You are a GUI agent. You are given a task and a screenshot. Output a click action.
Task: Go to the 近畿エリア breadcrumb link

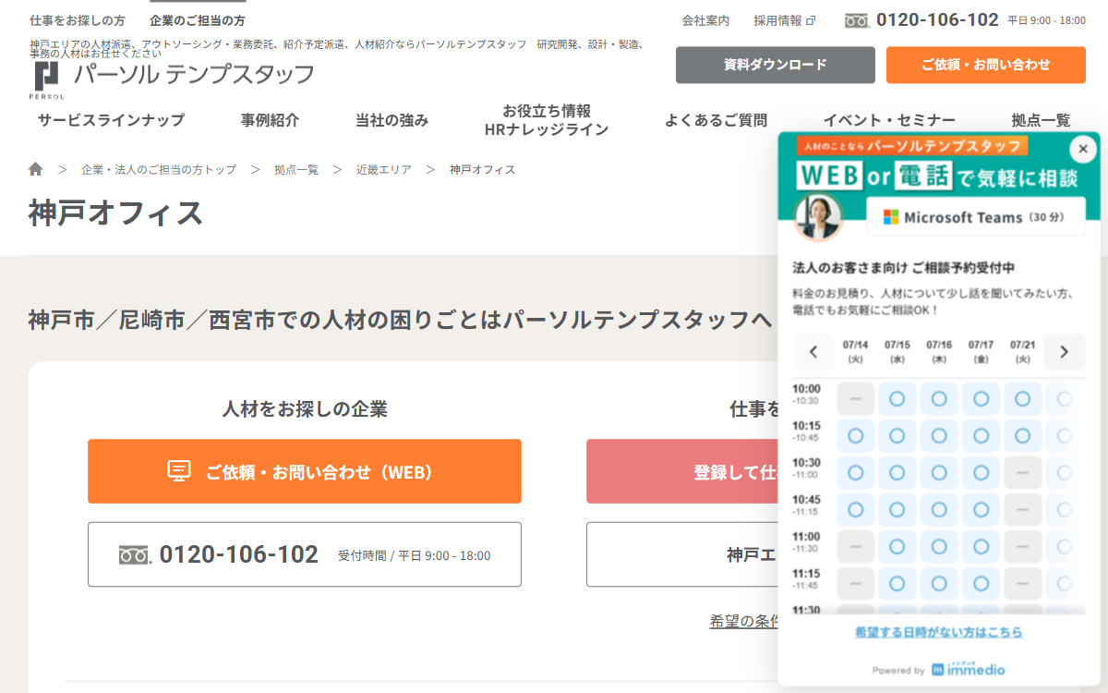[x=384, y=169]
